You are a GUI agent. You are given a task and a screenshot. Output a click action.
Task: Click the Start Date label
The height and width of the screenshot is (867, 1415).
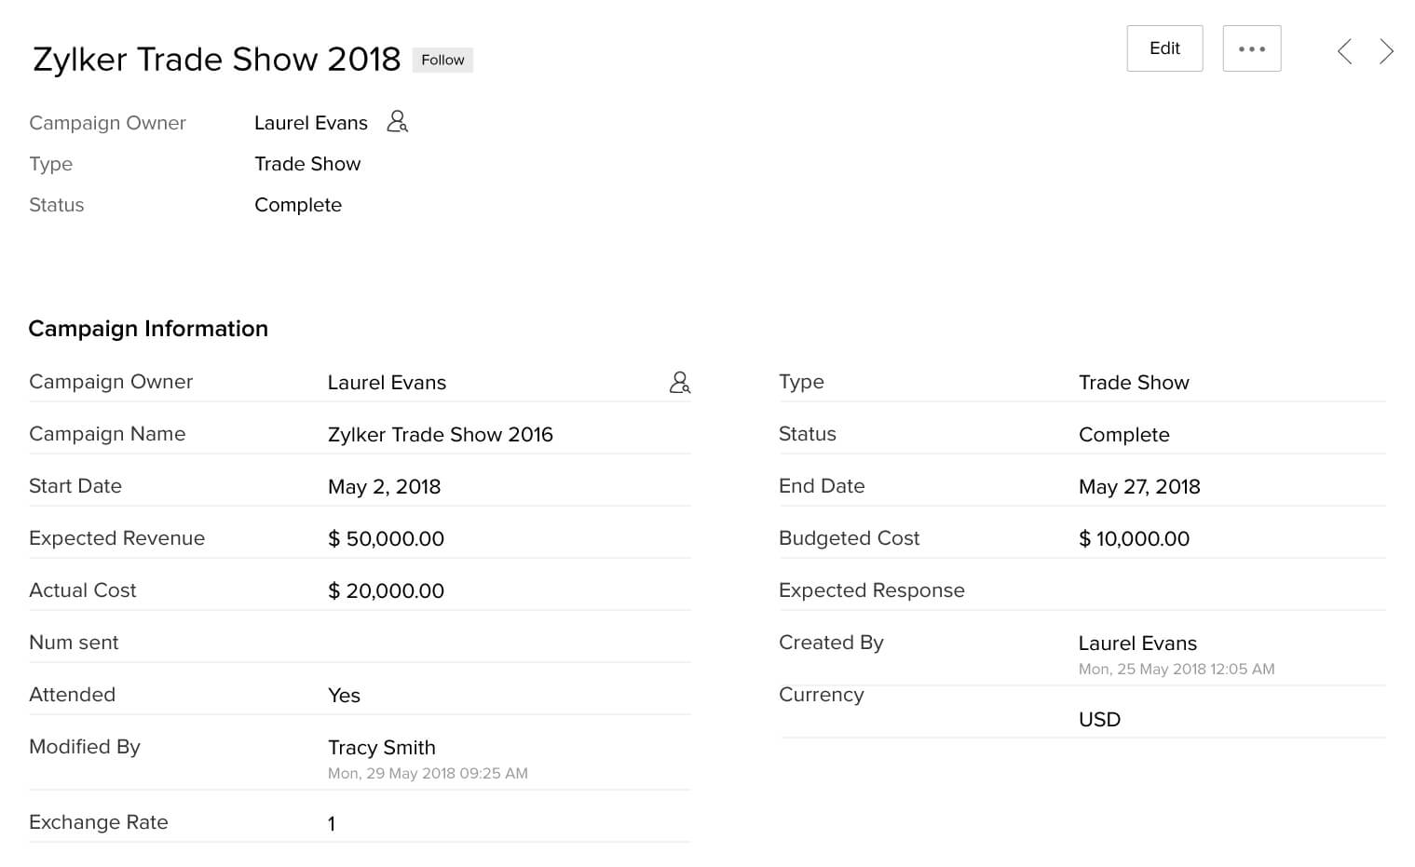(75, 486)
